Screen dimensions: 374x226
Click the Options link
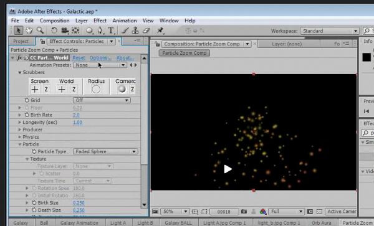[x=100, y=58]
